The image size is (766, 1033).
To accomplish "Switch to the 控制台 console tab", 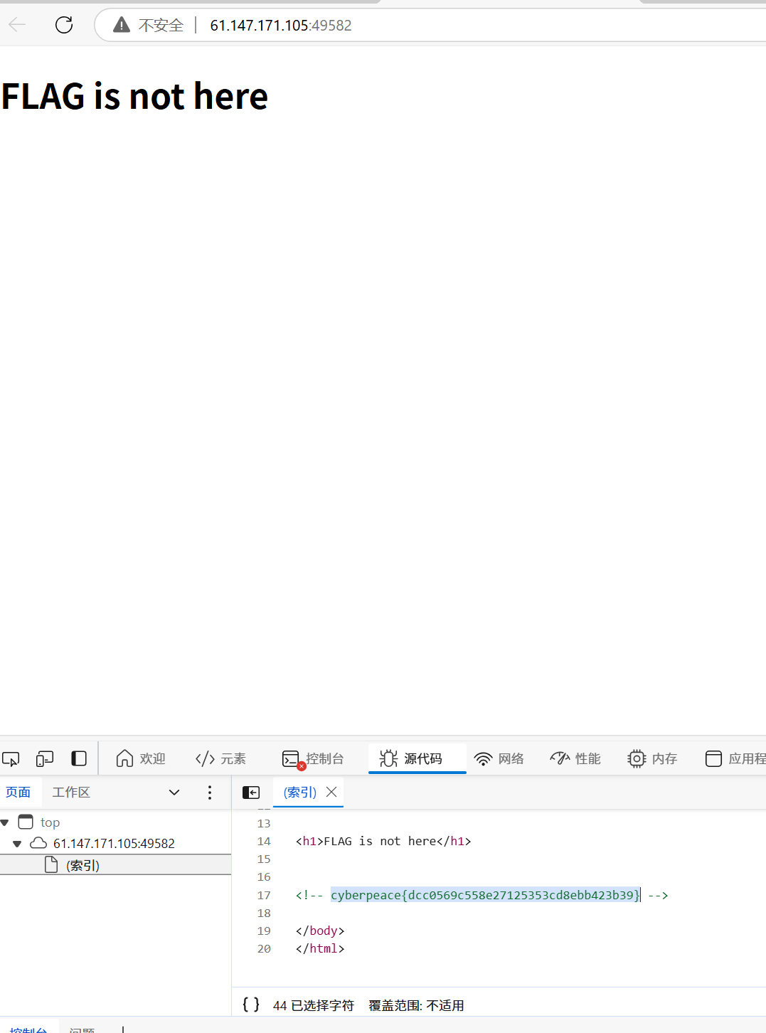I will 313,759.
